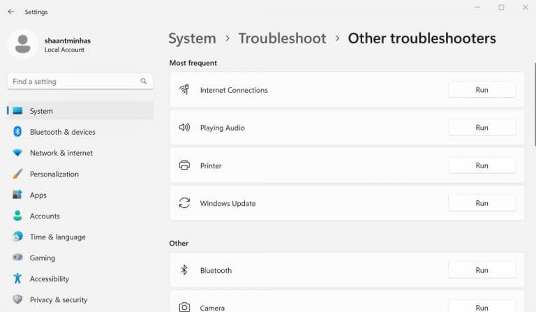Navigate to Troubleshoot breadcrumb

click(282, 38)
